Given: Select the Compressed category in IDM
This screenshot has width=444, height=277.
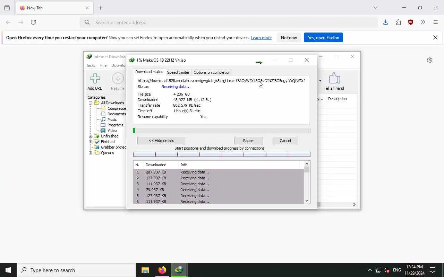Looking at the screenshot, I should 117,108.
